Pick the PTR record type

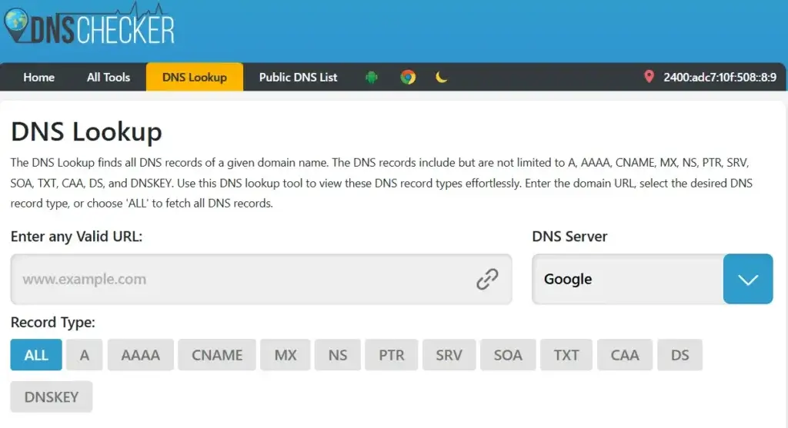pyautogui.click(x=392, y=355)
